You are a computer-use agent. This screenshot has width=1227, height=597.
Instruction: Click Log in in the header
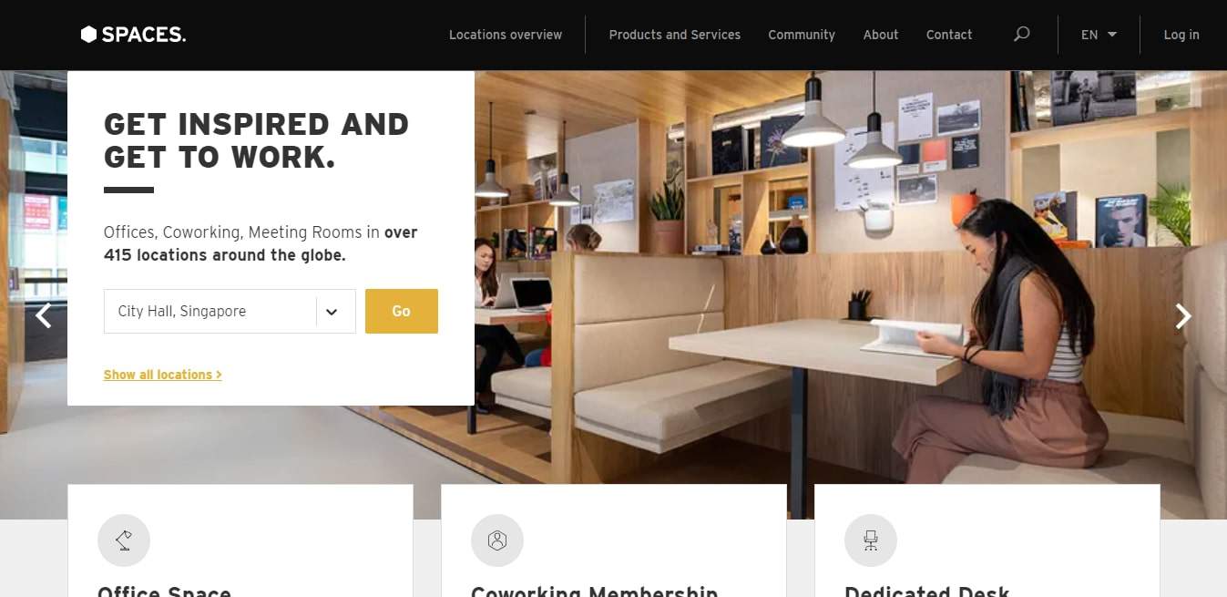coord(1181,35)
